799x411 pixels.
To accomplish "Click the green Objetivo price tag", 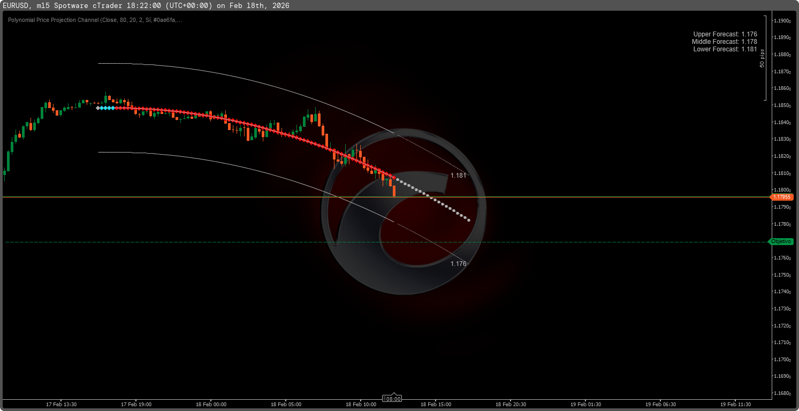I will pyautogui.click(x=781, y=242).
